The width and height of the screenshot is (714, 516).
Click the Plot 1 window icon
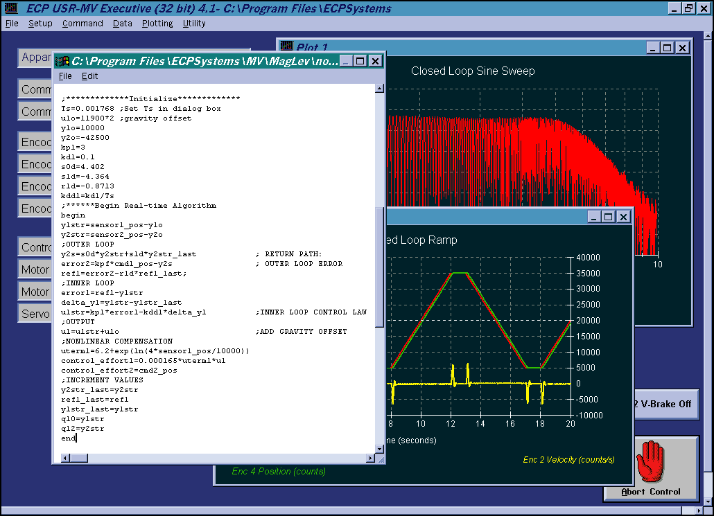point(286,46)
